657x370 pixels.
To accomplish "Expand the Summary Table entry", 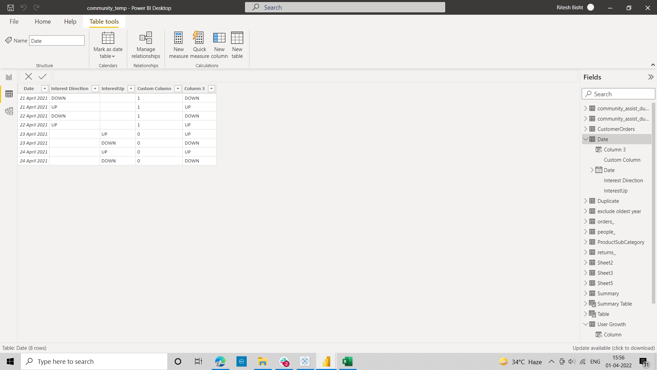I will point(585,304).
